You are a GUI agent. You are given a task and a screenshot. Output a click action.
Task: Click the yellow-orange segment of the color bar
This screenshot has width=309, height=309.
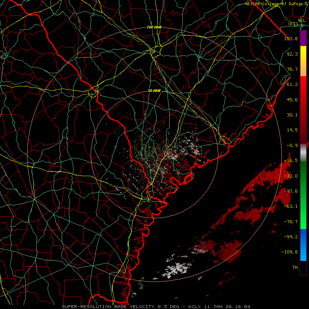pyautogui.click(x=303, y=61)
